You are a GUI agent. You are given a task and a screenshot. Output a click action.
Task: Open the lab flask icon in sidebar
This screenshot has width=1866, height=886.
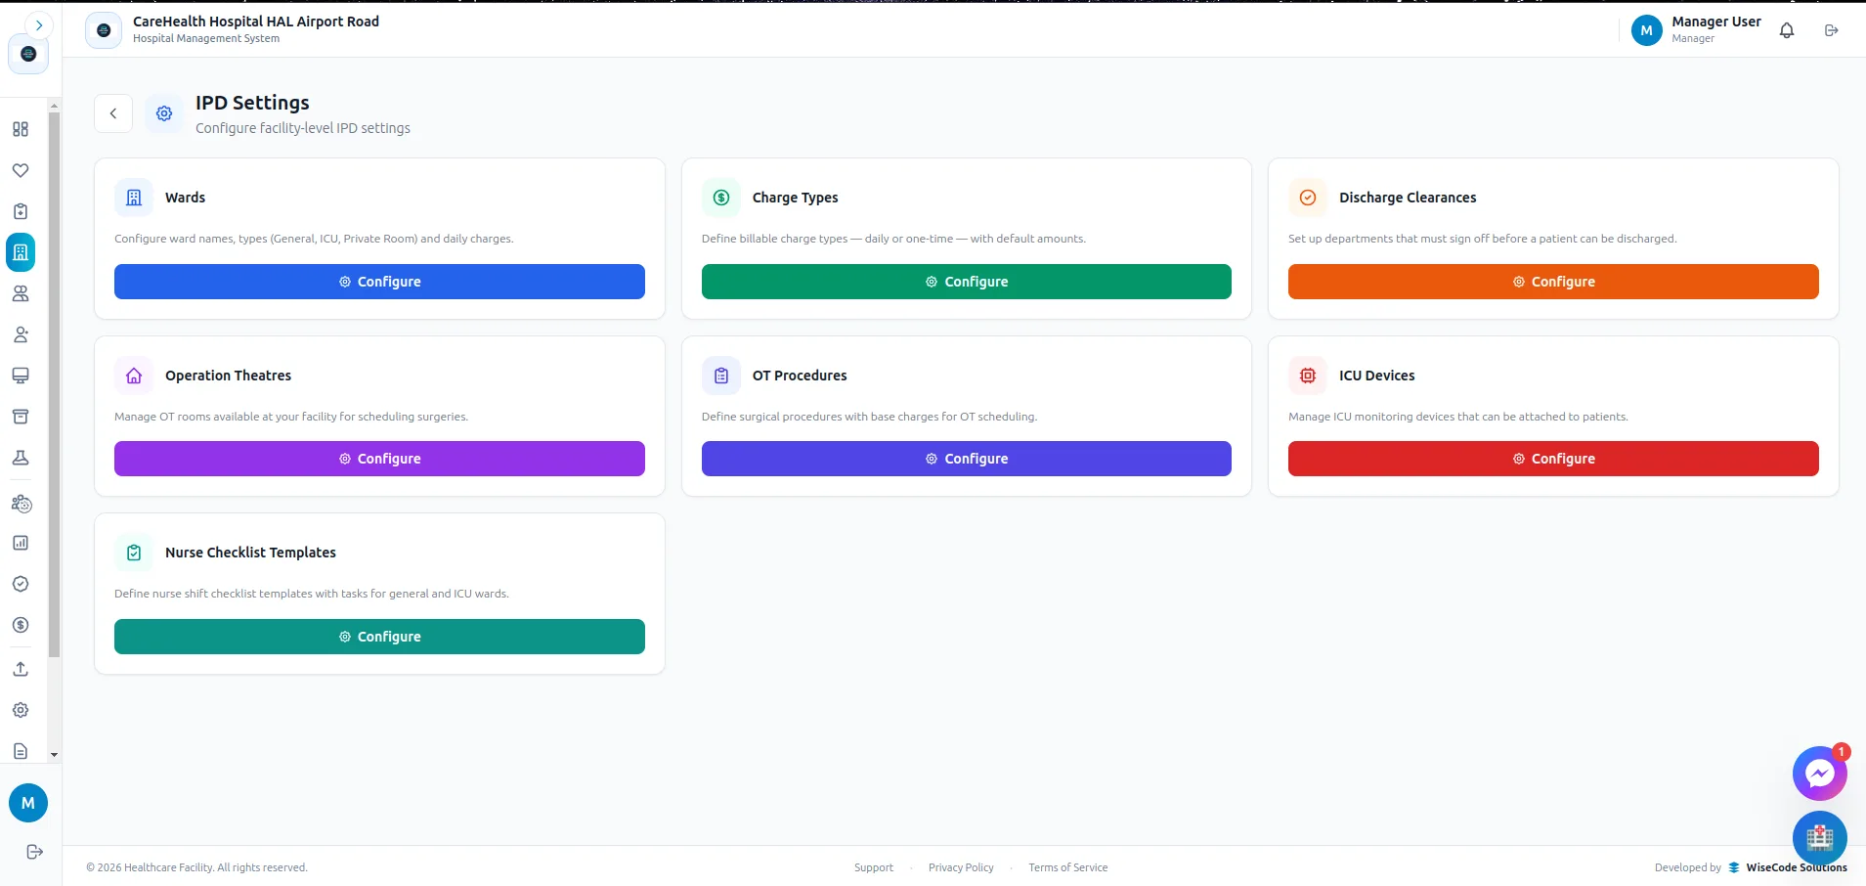click(21, 458)
